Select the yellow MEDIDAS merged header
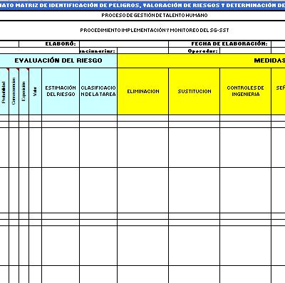Screen dimensions: 285x283 201,60
